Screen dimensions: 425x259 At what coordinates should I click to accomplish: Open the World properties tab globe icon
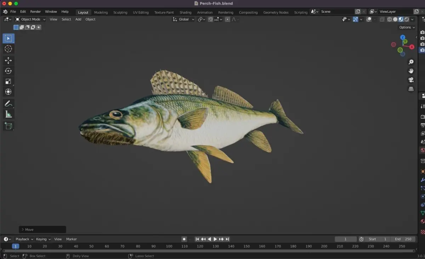coord(423,150)
